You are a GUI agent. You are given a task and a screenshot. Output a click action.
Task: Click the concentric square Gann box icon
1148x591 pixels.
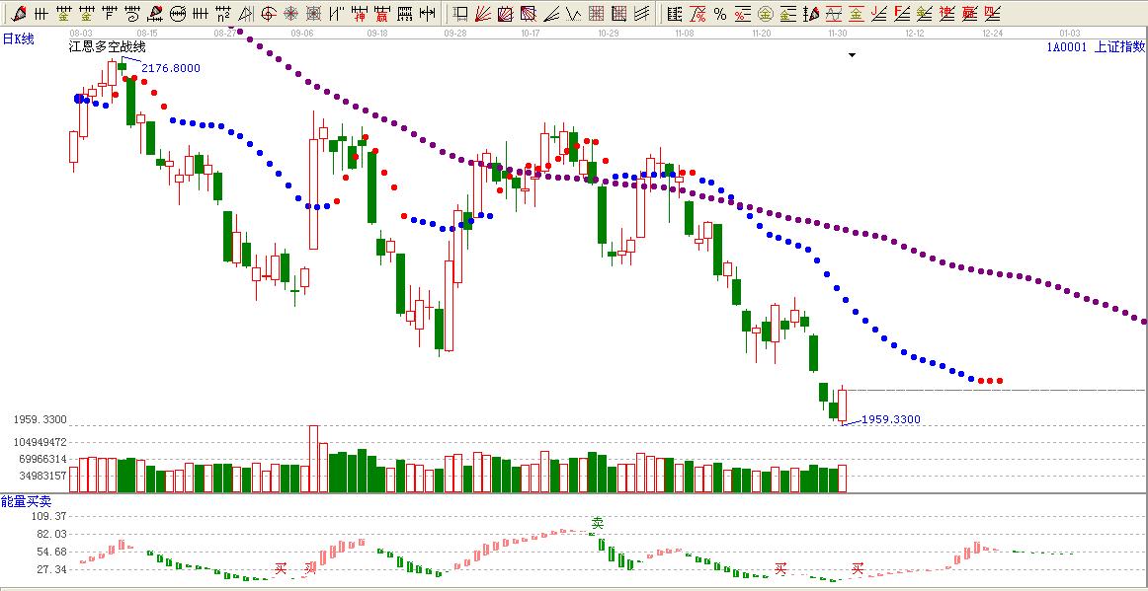[x=313, y=14]
